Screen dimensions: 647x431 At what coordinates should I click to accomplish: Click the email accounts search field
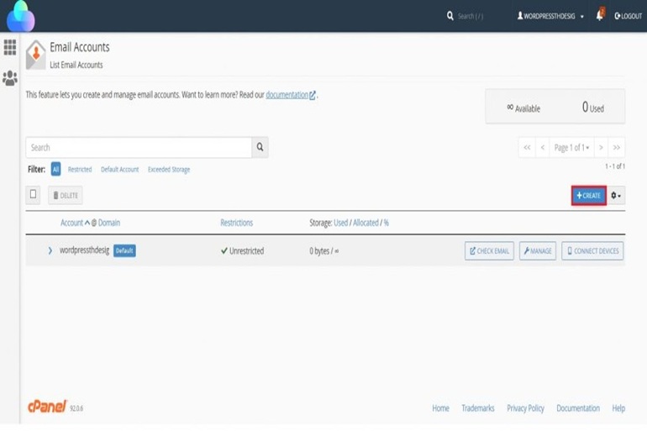click(x=139, y=148)
